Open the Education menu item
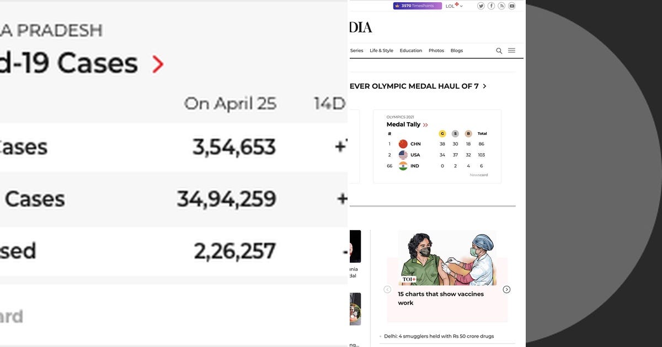This screenshot has height=347, width=662. pyautogui.click(x=411, y=50)
